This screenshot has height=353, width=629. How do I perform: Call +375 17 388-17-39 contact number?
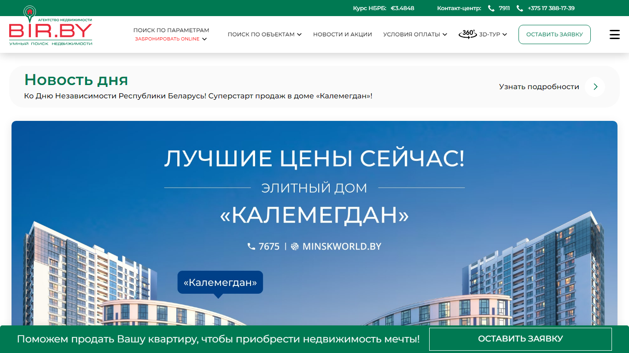pyautogui.click(x=551, y=8)
